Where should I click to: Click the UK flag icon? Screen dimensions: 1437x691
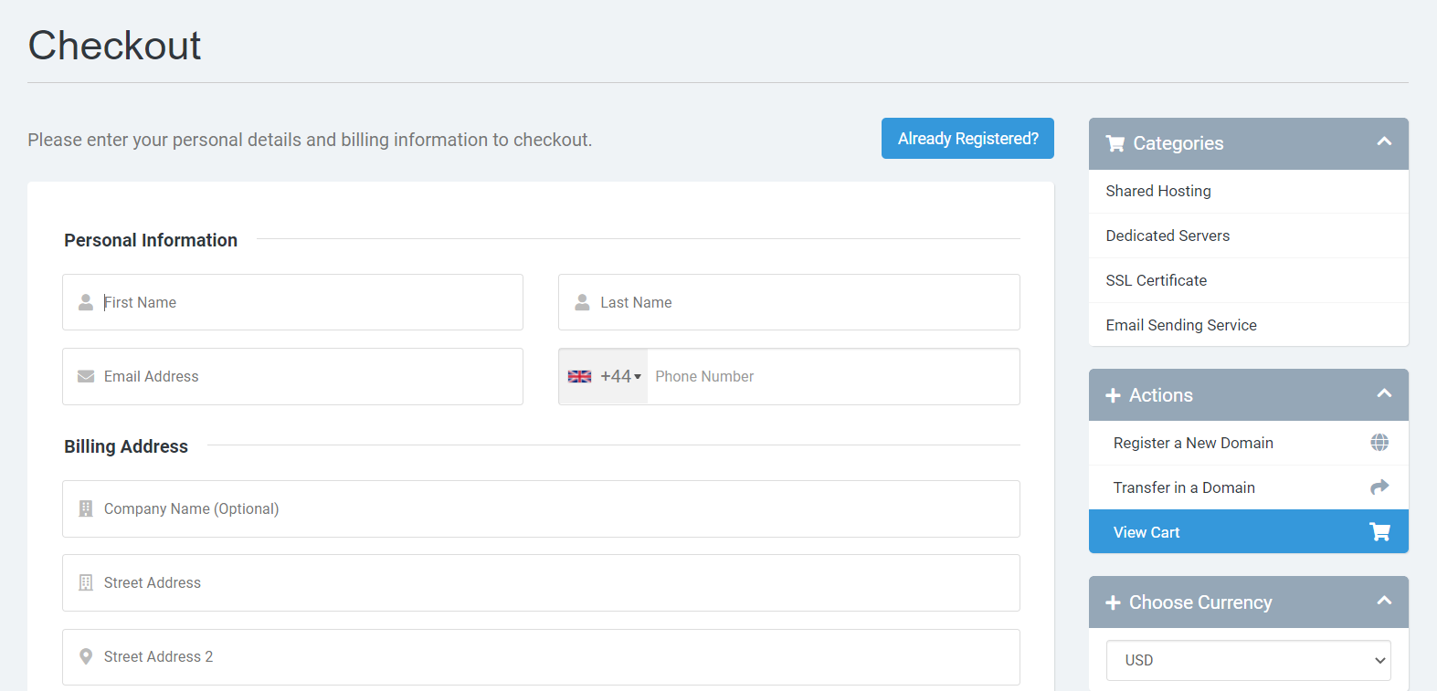[x=579, y=376]
